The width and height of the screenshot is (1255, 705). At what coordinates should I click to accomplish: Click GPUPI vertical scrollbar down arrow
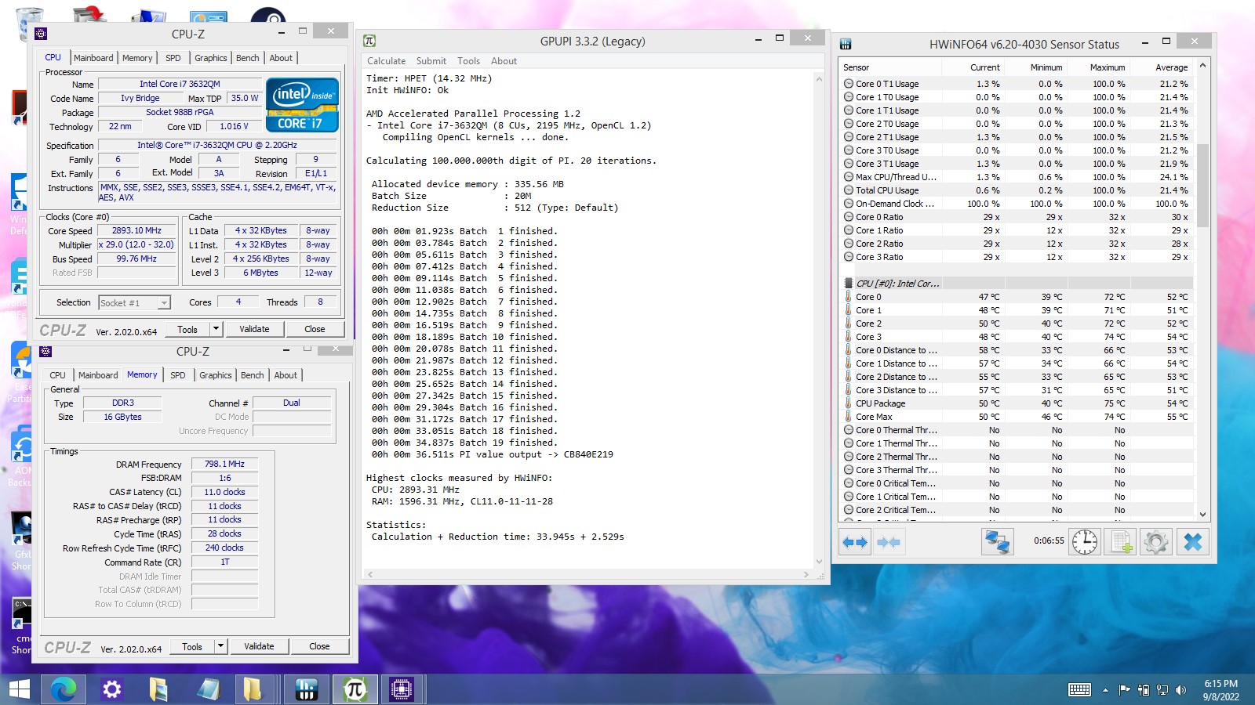coord(819,562)
